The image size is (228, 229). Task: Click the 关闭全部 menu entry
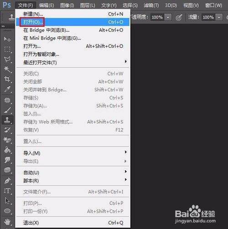click(73, 82)
